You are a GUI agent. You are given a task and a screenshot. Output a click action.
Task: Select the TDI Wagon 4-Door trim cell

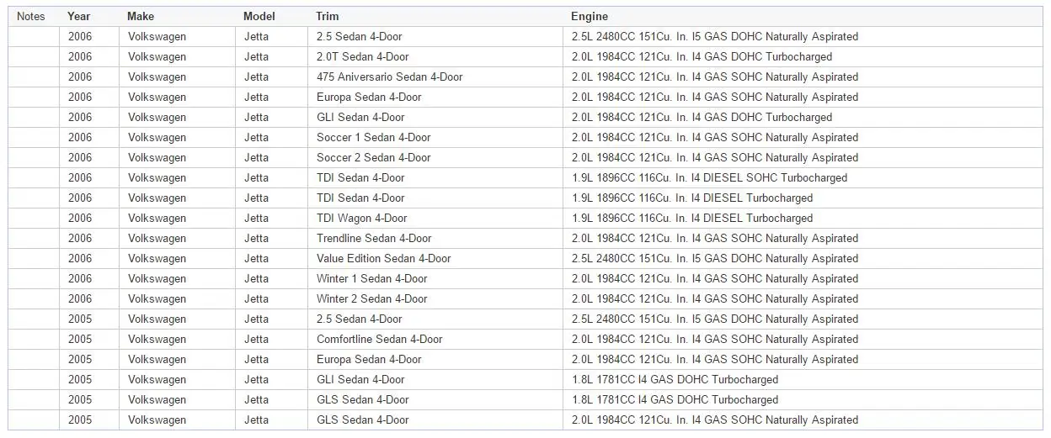tap(435, 219)
